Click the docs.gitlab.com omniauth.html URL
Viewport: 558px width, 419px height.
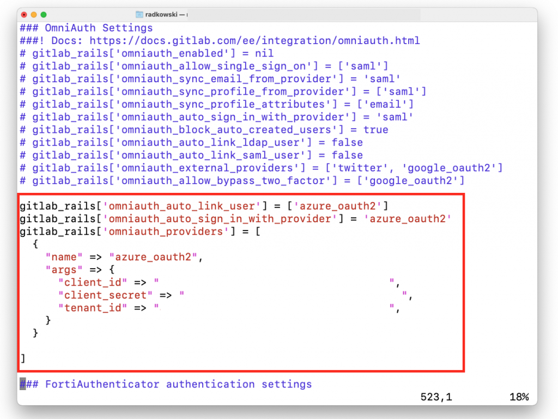(x=254, y=40)
